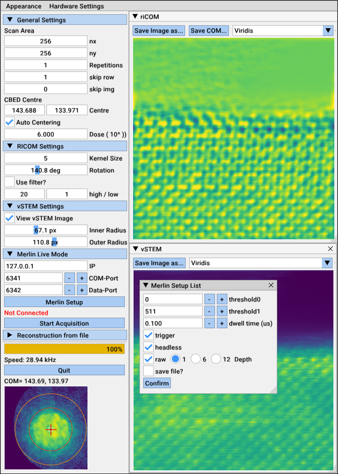Collapse the Merlin Live Mode section
The height and width of the screenshot is (474, 338).
pos(65,254)
